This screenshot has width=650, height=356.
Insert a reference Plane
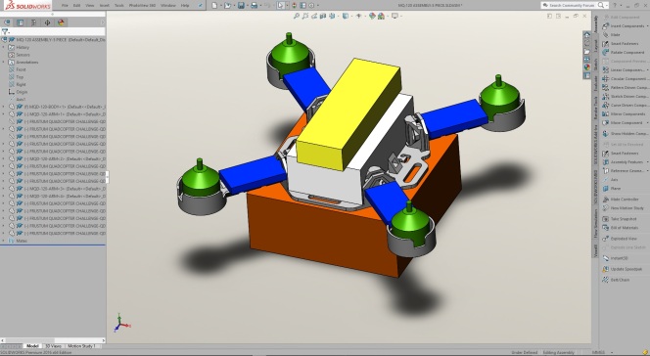click(x=612, y=189)
